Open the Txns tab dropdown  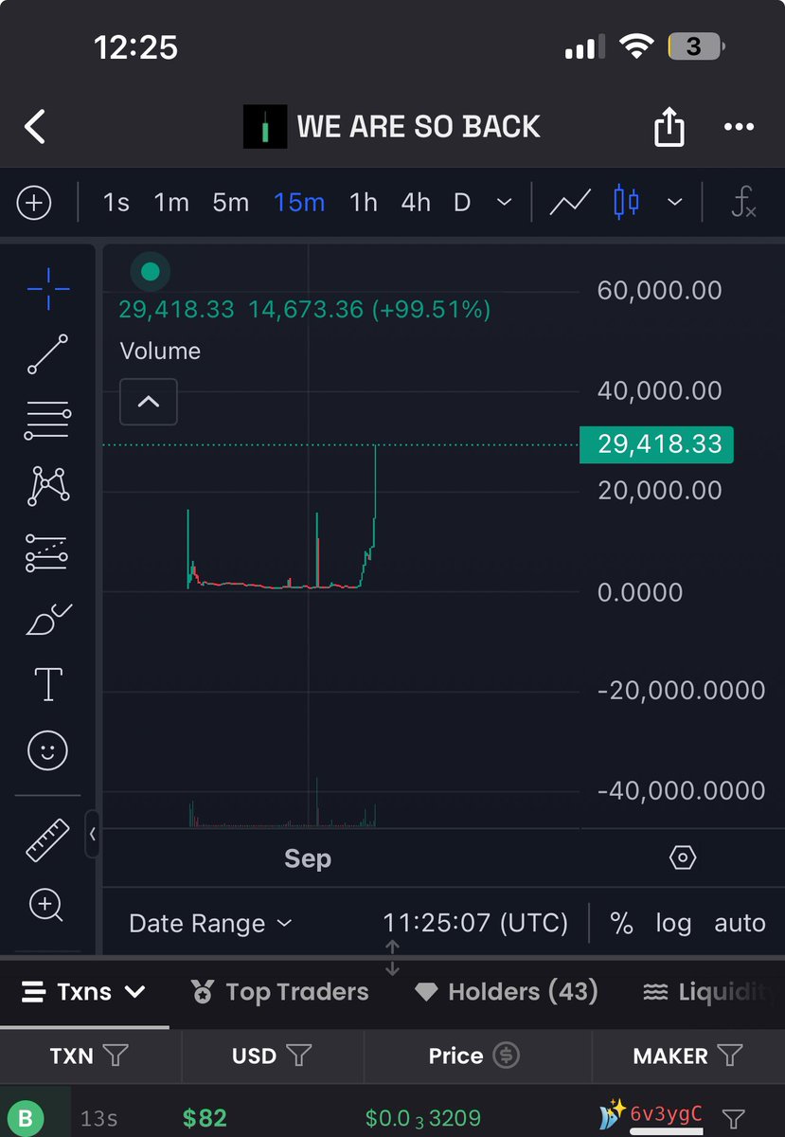[84, 992]
